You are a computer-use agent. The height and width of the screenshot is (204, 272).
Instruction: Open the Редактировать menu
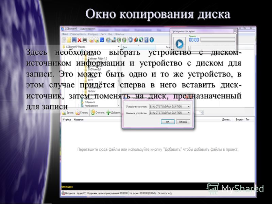[x=78, y=34]
